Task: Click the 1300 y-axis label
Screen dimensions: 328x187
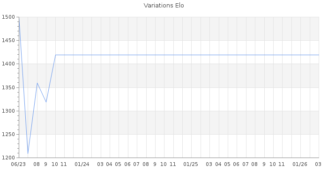Action: tap(8, 111)
